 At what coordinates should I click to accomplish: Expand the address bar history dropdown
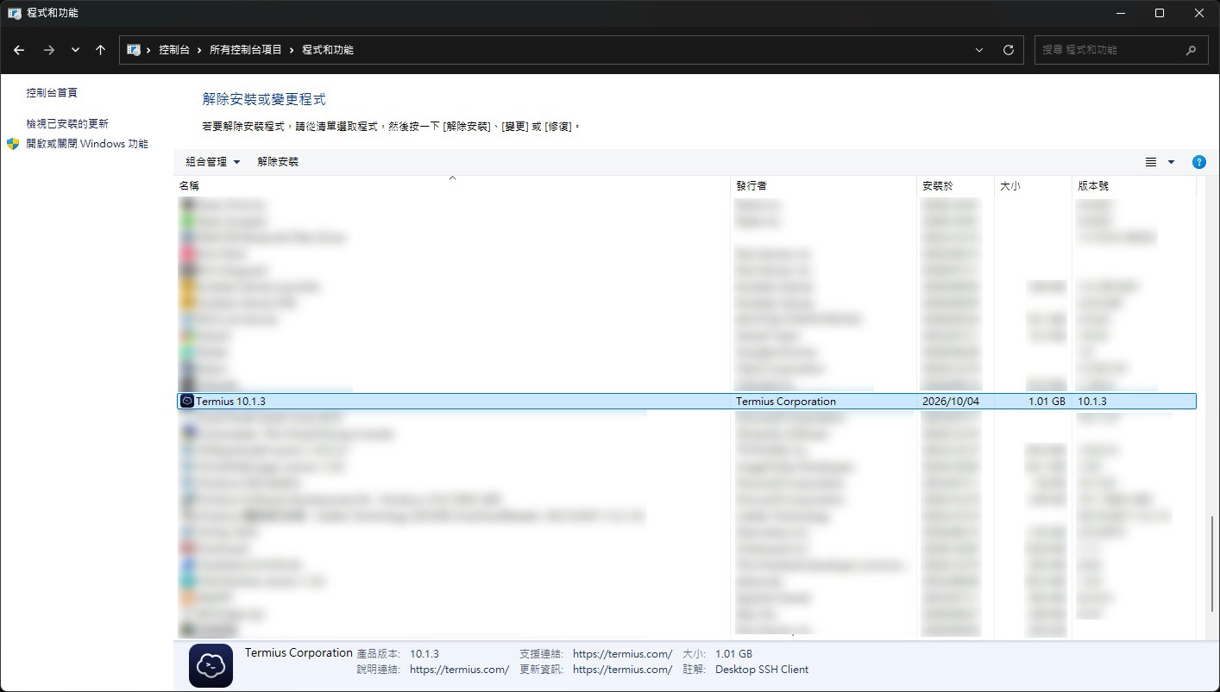tap(979, 50)
